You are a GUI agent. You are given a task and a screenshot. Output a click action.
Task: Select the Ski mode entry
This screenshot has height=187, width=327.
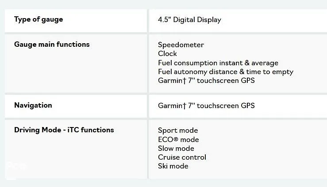click(x=173, y=166)
